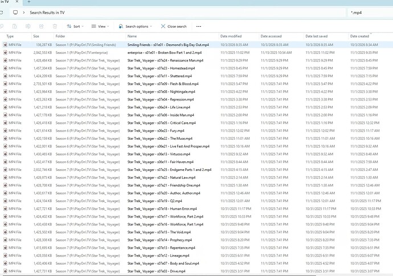Select Voyager s07e08 Nightingale file

pyautogui.click(x=161, y=91)
